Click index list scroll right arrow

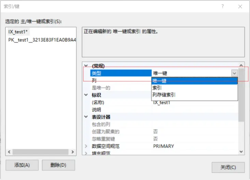73,152
